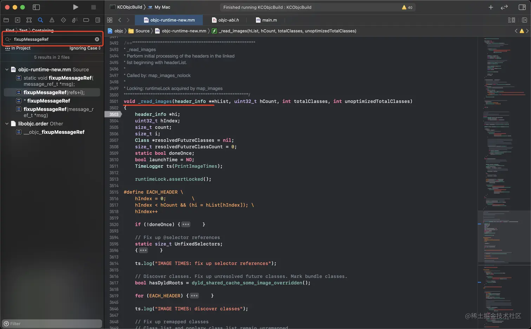The width and height of the screenshot is (531, 329).
Task: Open the editor options menu
Action: pyautogui.click(x=511, y=20)
